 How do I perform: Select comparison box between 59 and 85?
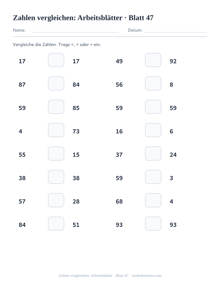pos(56,107)
